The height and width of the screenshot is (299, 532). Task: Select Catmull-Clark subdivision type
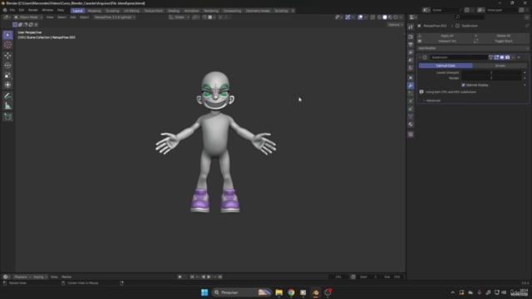coord(446,66)
